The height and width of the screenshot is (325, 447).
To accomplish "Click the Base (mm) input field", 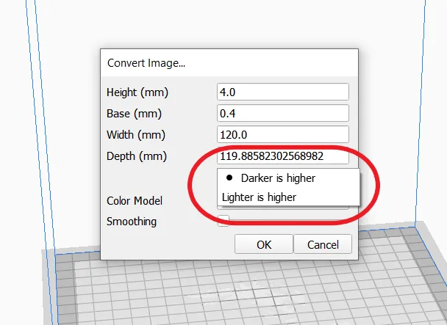I will click(283, 113).
